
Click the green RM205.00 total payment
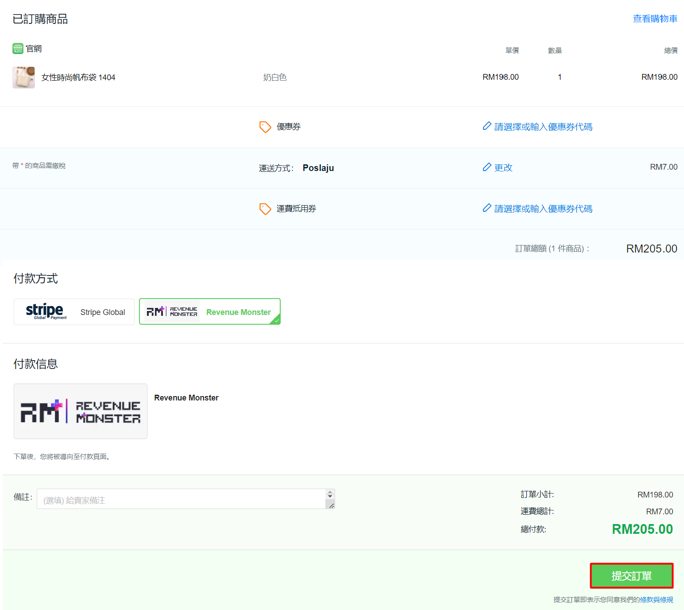coord(642,529)
